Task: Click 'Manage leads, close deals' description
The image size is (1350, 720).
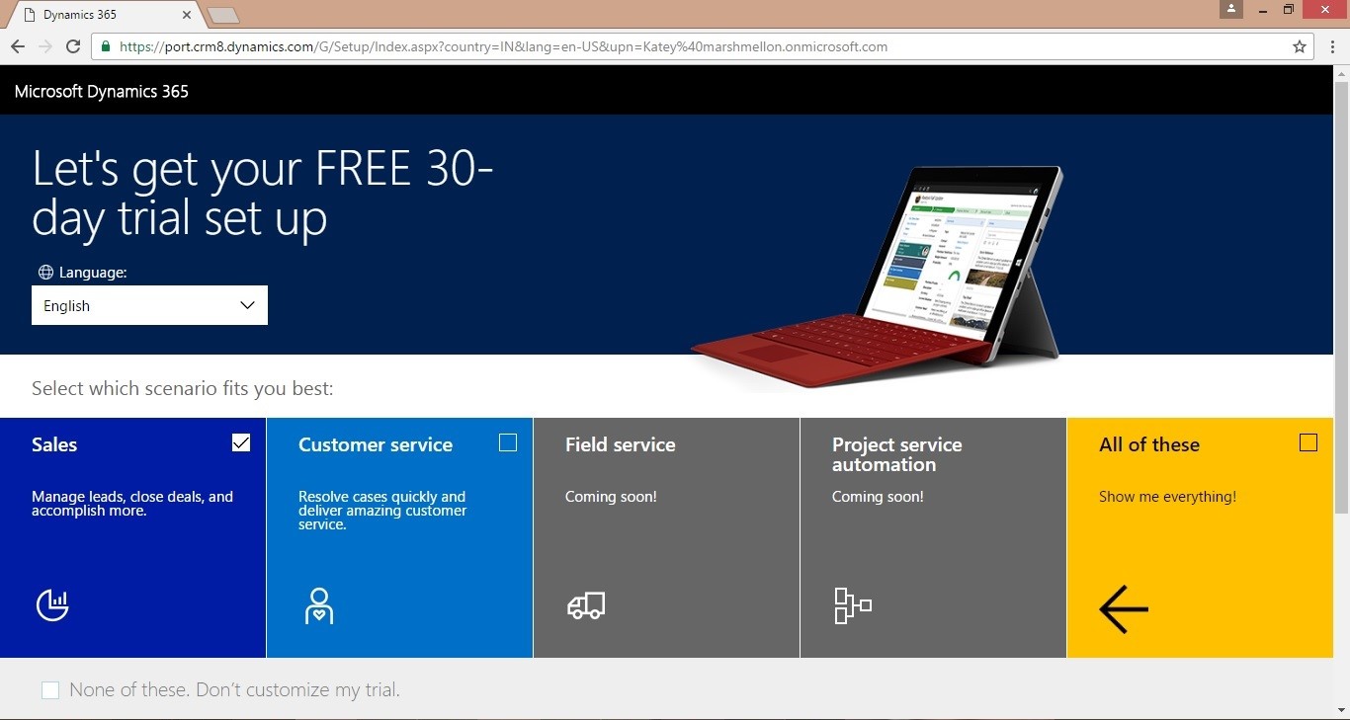Action: point(132,504)
